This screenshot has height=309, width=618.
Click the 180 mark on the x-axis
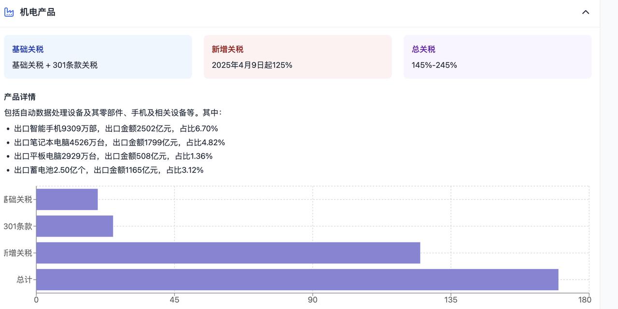585,299
